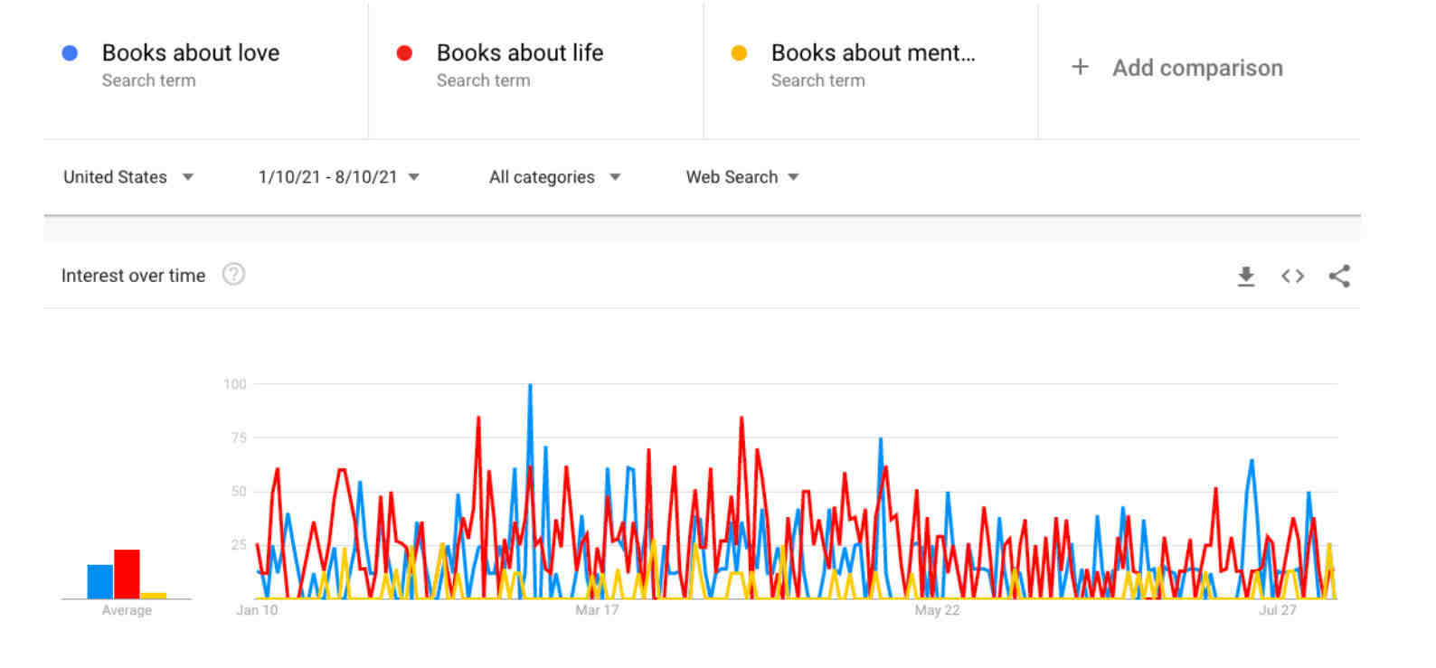The height and width of the screenshot is (668, 1436).
Task: Edit the Books about love search term
Action: pos(191,53)
